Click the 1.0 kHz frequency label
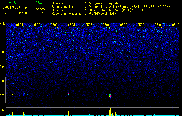The image size is (182, 116). [2, 52]
